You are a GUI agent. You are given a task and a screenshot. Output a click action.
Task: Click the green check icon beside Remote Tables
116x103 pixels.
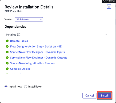[7, 41]
